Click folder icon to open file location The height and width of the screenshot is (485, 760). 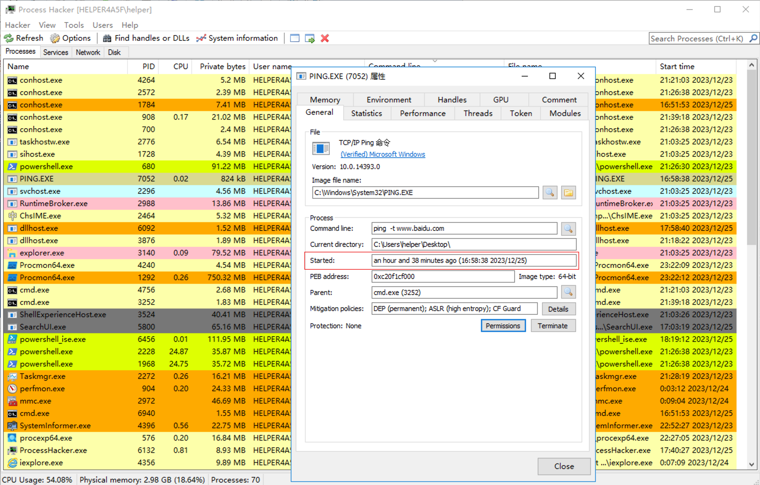pos(568,193)
